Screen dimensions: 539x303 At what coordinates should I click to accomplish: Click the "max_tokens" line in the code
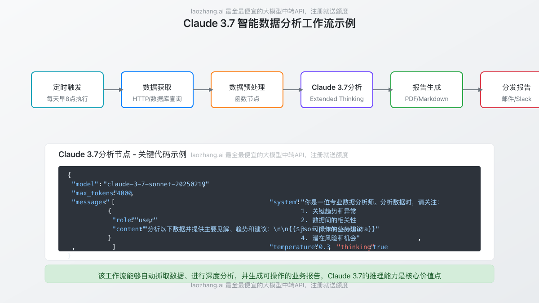tap(102, 193)
